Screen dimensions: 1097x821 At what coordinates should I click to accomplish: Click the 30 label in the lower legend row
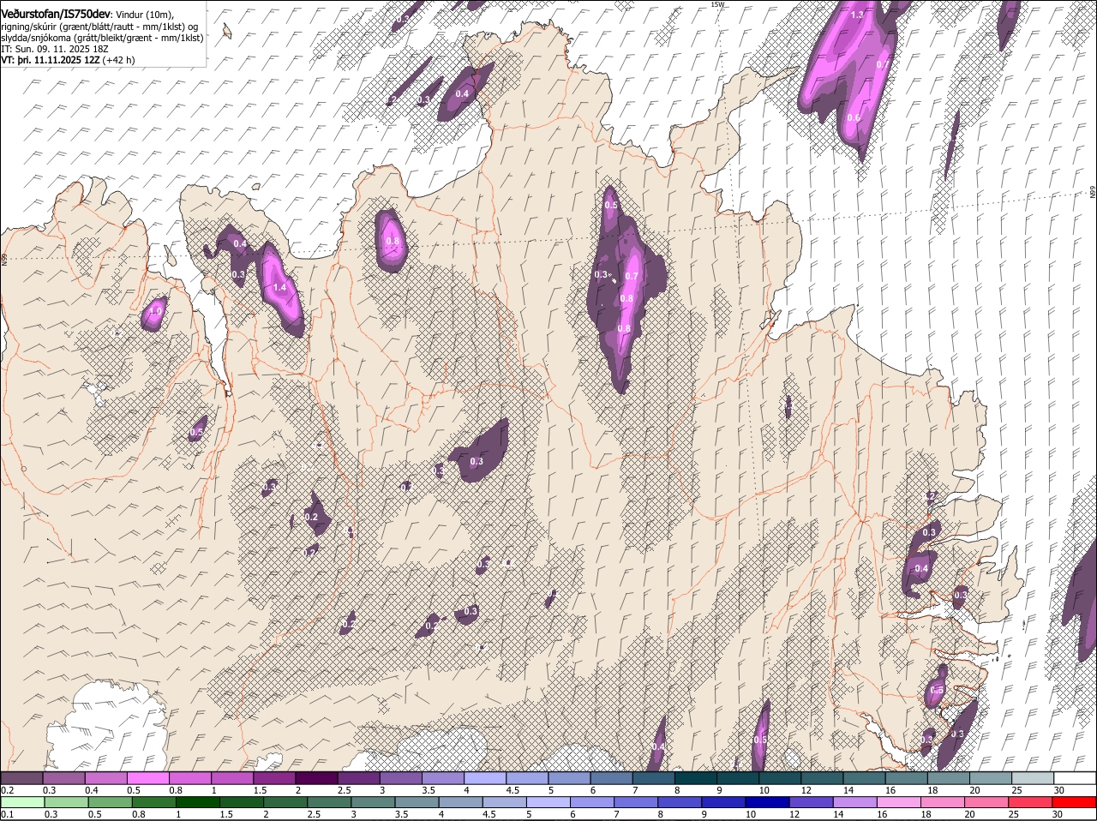1057,814
